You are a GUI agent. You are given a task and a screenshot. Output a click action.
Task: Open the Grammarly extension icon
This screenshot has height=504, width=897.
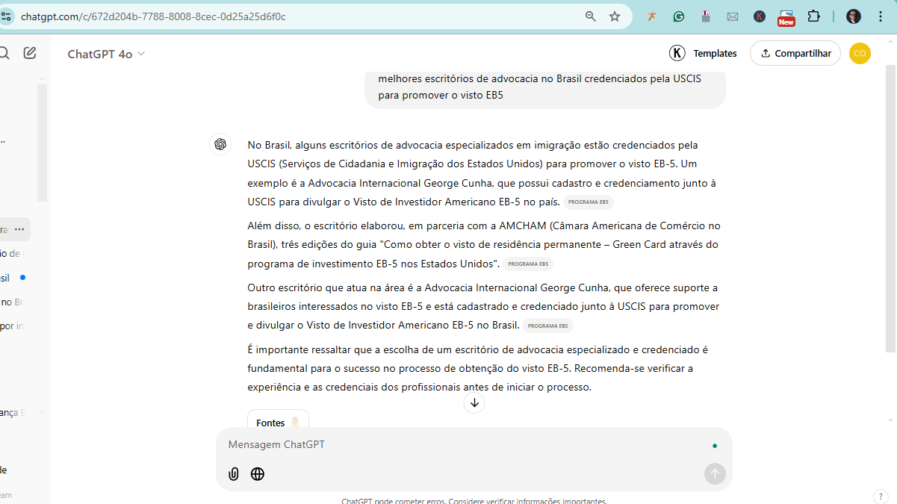pyautogui.click(x=678, y=16)
